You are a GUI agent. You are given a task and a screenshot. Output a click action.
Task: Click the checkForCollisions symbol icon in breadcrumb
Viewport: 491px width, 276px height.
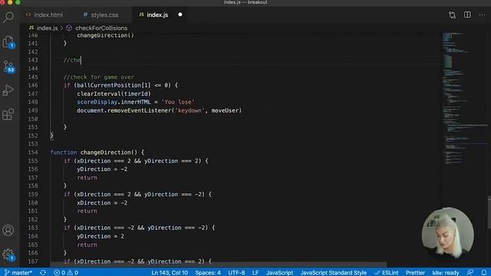point(69,28)
